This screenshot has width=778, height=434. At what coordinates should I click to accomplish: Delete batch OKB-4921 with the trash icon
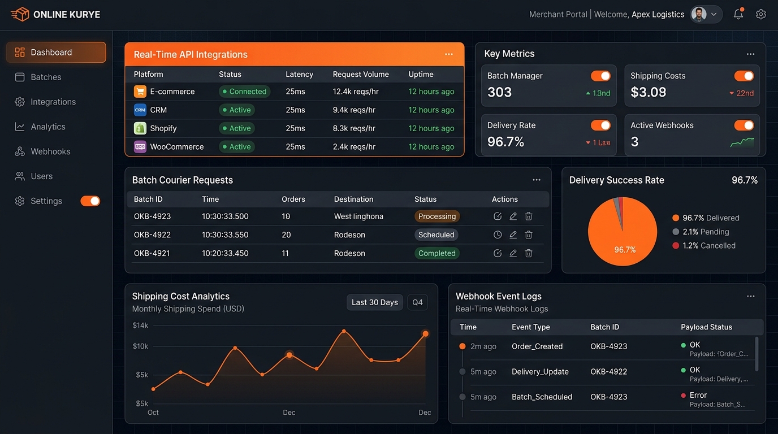pyautogui.click(x=529, y=253)
